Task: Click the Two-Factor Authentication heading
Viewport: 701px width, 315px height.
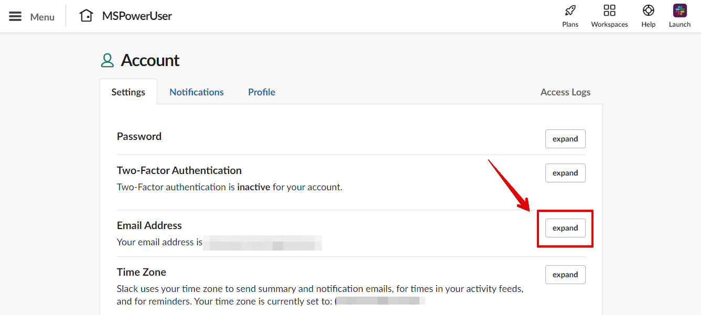Action: pyautogui.click(x=179, y=170)
